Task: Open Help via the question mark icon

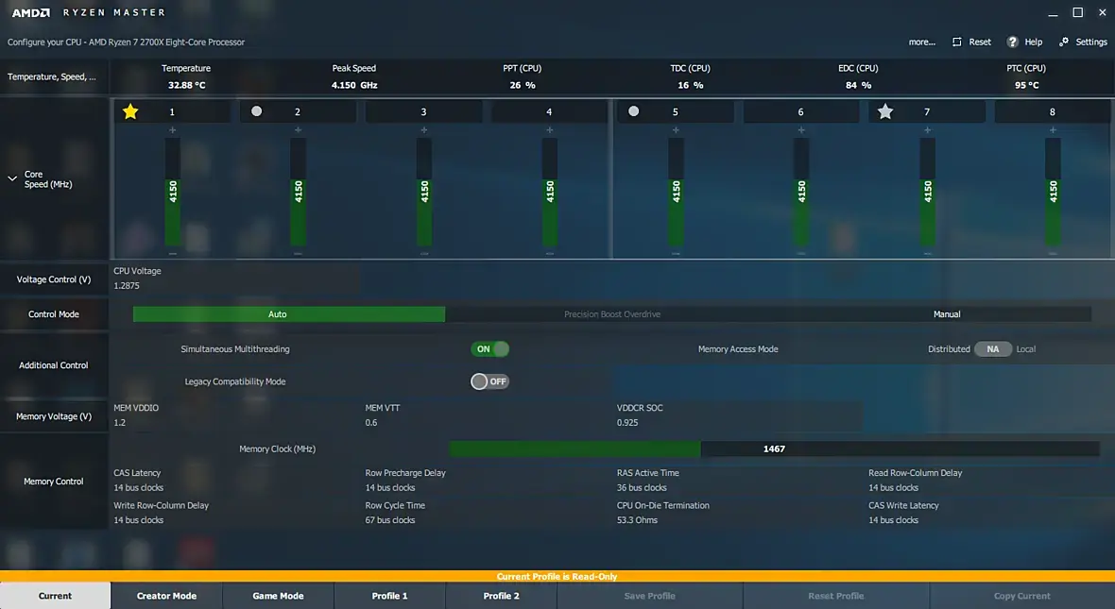Action: coord(1013,42)
